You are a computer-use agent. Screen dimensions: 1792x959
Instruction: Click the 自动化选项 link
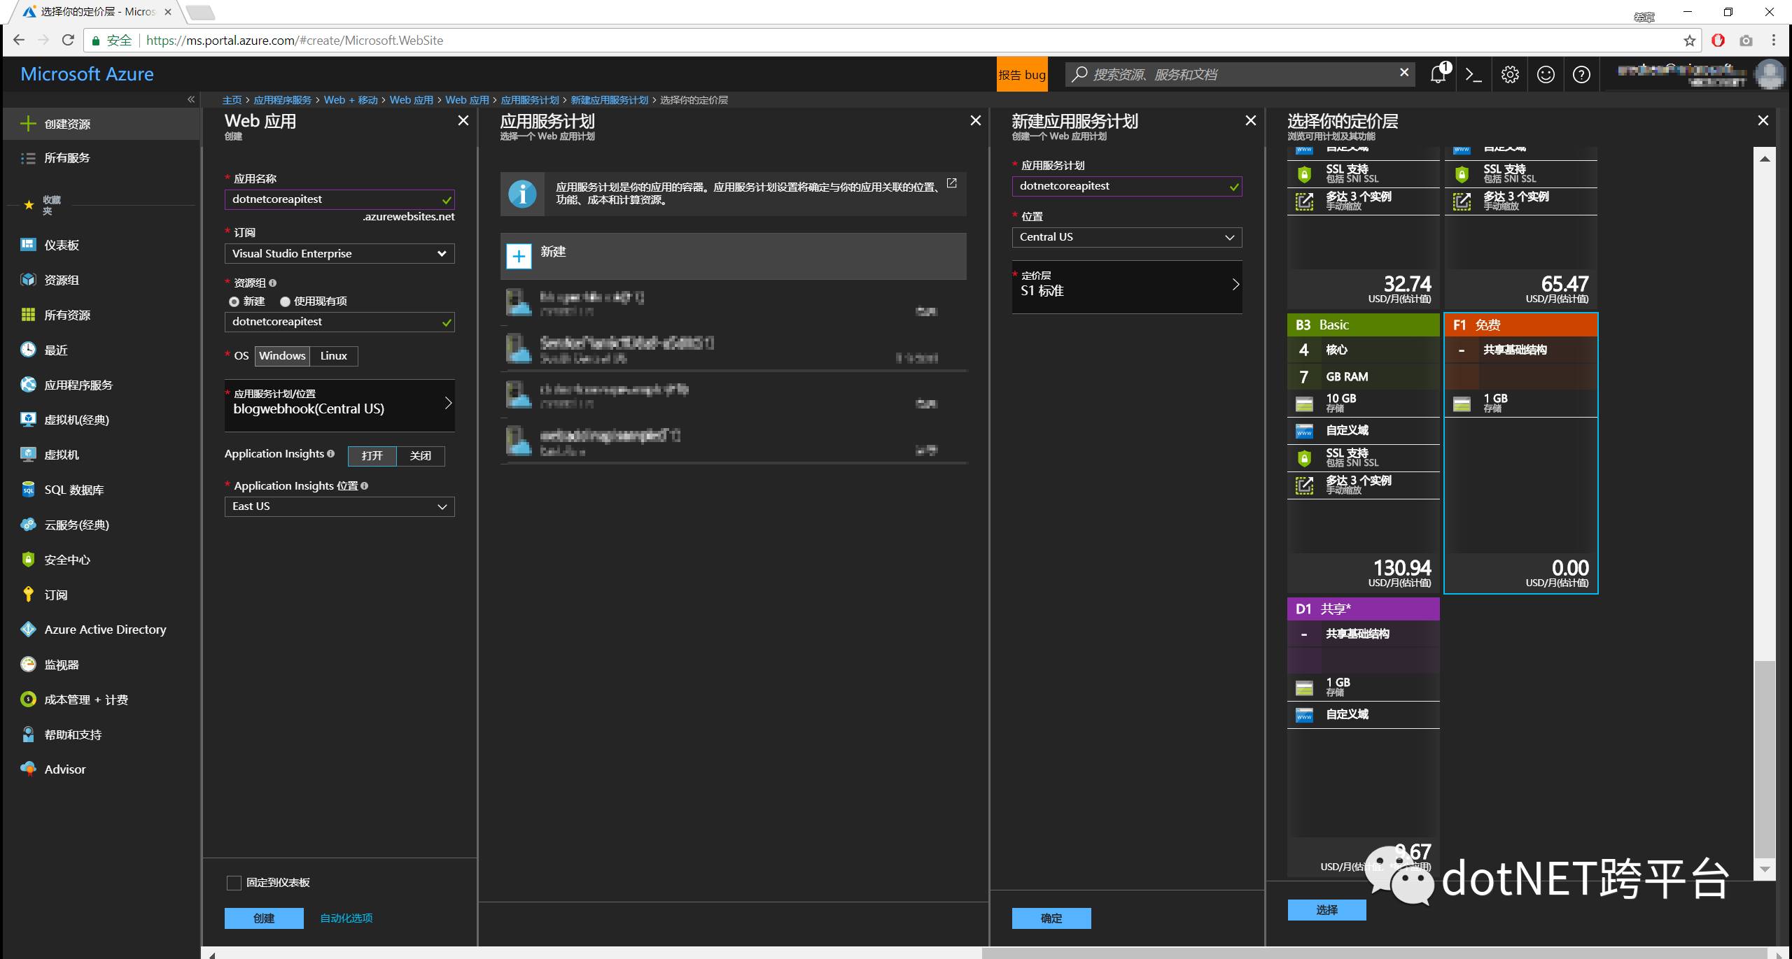(346, 918)
